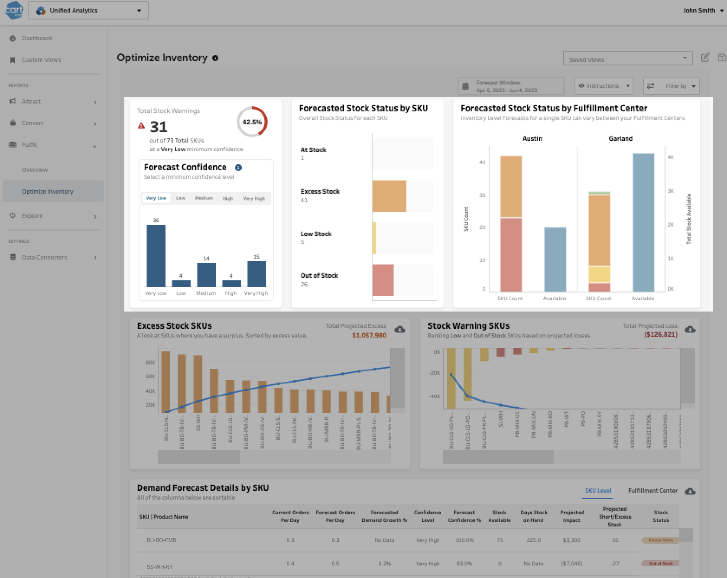This screenshot has width=727, height=578.
Task: Click the yellow Low Stock bar
Action: (x=374, y=238)
